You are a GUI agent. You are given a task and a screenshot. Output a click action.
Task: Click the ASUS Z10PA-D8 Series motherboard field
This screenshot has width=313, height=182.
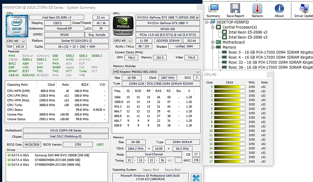(x=66, y=131)
